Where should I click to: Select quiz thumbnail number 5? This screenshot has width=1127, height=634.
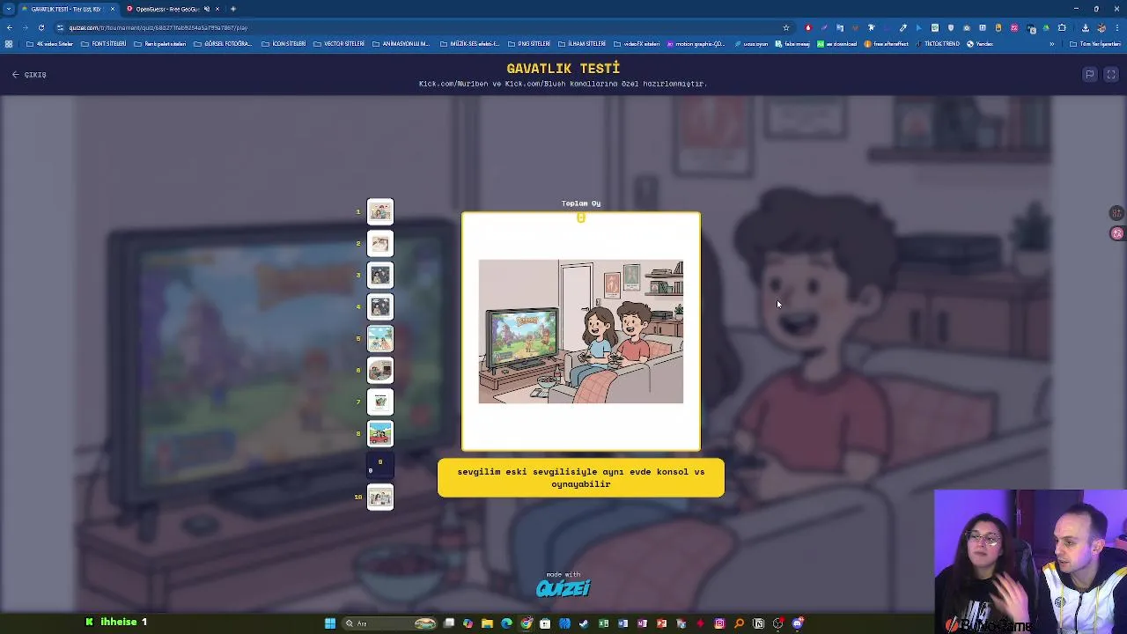[380, 338]
